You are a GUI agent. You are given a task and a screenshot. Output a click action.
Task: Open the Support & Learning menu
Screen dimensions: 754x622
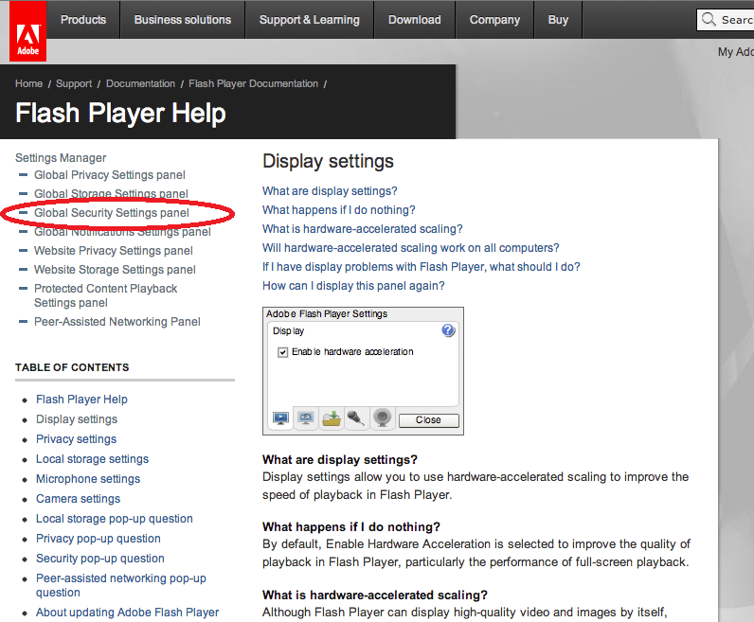coord(309,20)
